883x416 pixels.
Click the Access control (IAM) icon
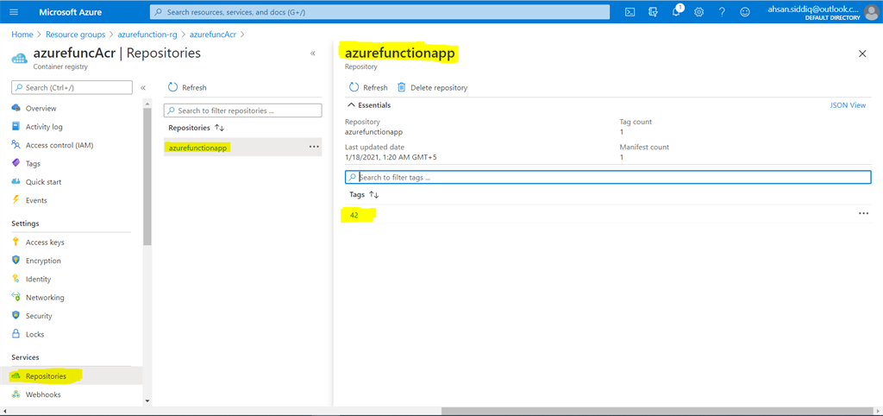pos(16,145)
